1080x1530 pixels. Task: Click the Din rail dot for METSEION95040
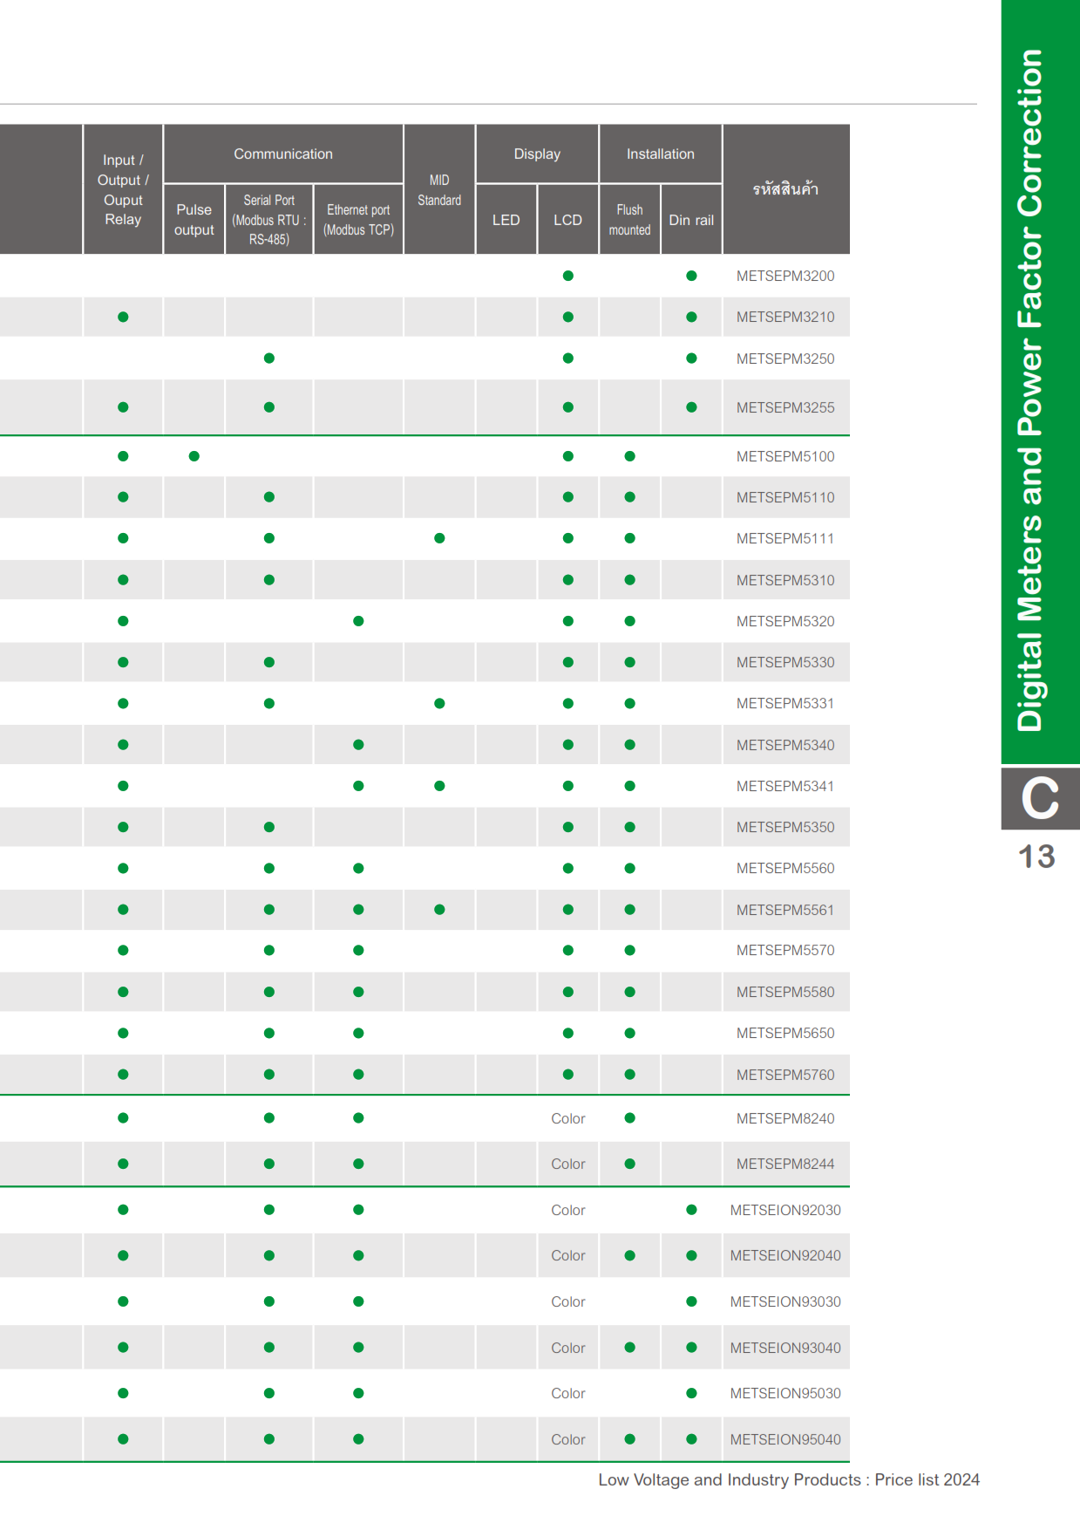pos(691,1439)
